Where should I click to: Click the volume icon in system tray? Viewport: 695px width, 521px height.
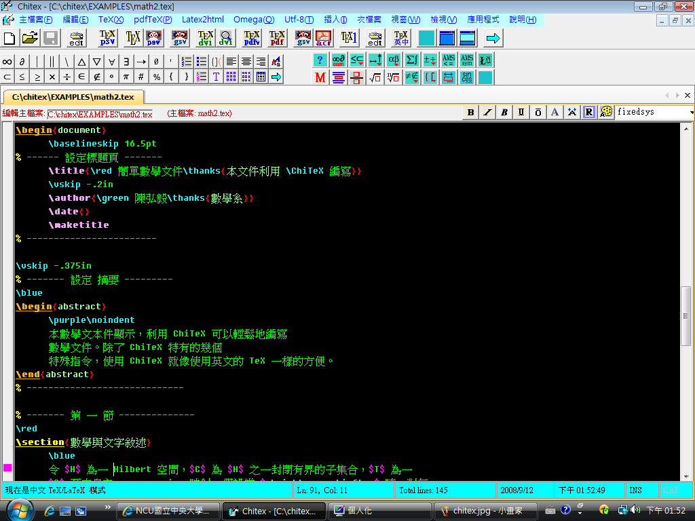pos(635,510)
